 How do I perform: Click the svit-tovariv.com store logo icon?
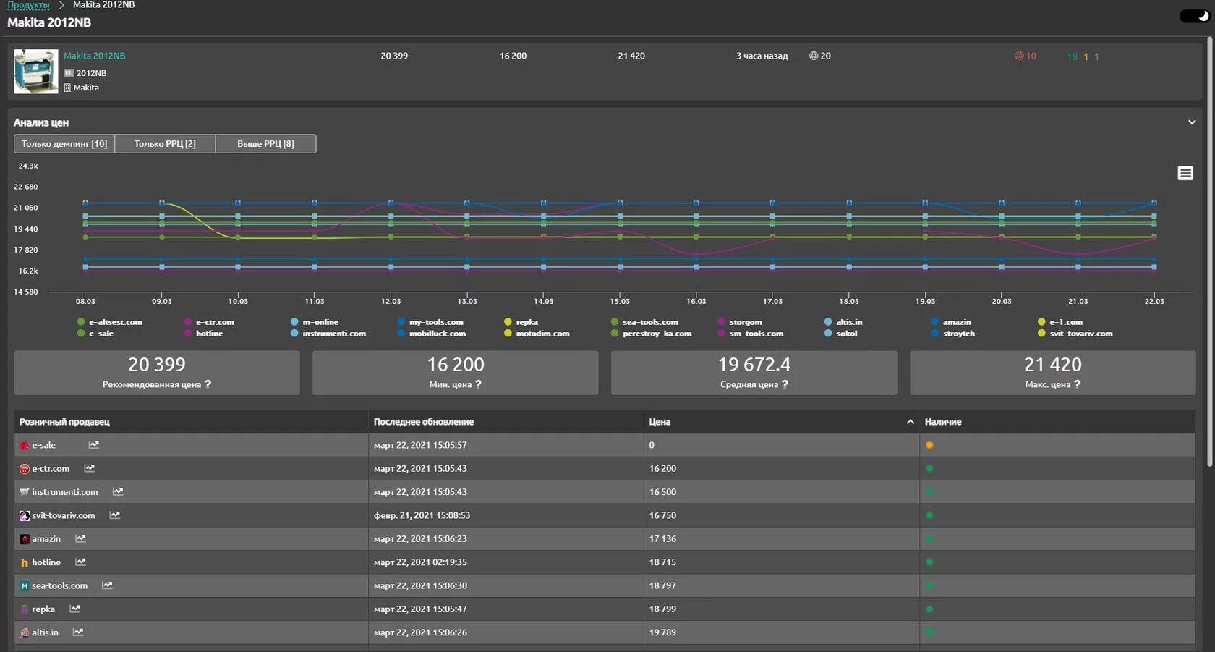click(25, 516)
